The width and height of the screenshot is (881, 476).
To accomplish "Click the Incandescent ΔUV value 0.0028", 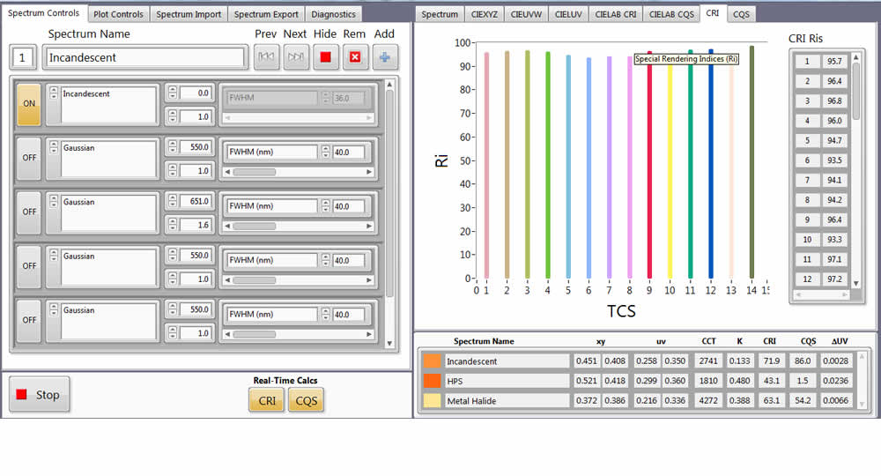I will coord(835,361).
